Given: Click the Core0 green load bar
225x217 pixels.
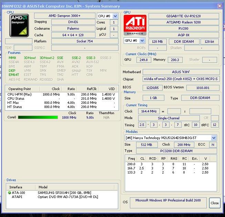Looking at the screenshot, I should [38, 117].
